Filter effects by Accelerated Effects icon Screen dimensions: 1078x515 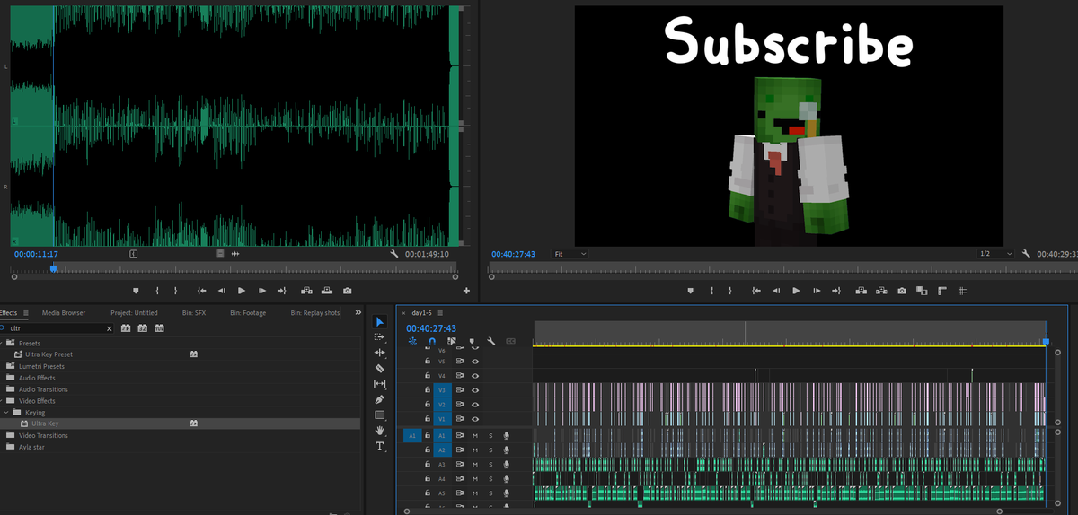tap(127, 328)
